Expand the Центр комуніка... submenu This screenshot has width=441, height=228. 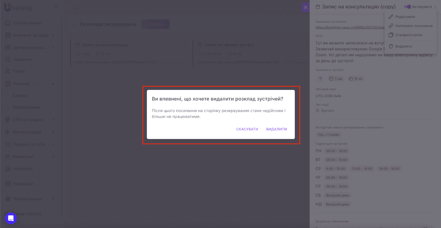(53, 48)
